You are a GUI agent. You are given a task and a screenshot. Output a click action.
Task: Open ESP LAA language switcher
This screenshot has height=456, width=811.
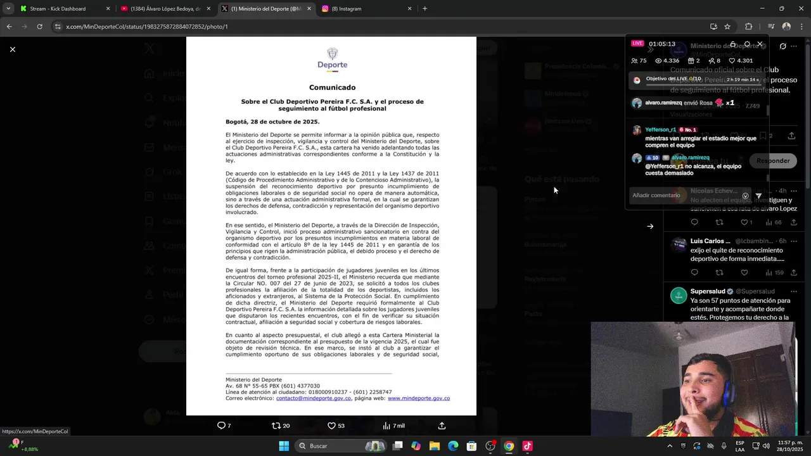[x=740, y=446]
